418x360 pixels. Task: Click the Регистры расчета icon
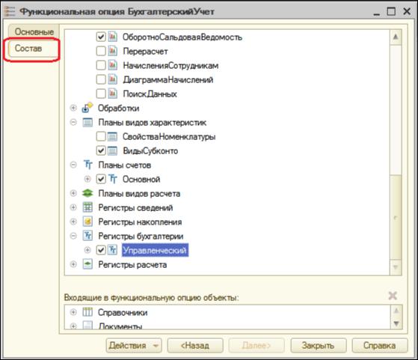tap(87, 264)
